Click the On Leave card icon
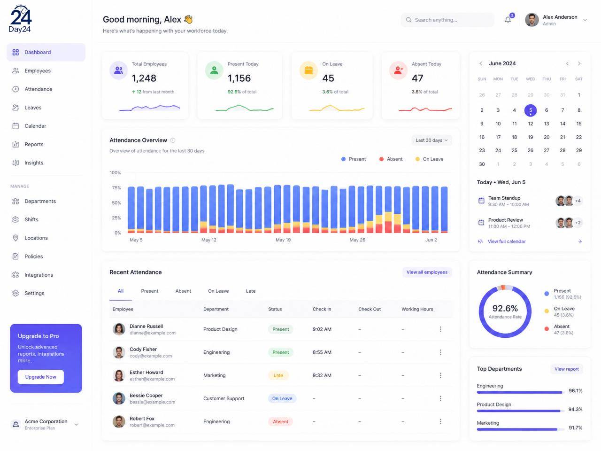 click(x=308, y=70)
